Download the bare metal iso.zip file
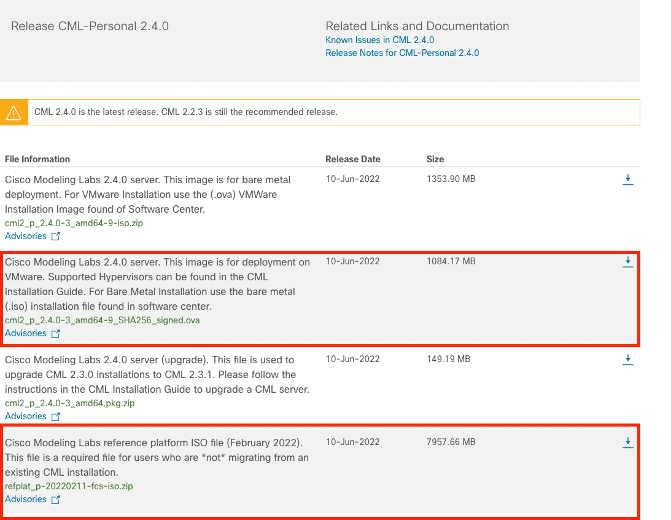Screen dimensions: 671x520 tap(628, 180)
